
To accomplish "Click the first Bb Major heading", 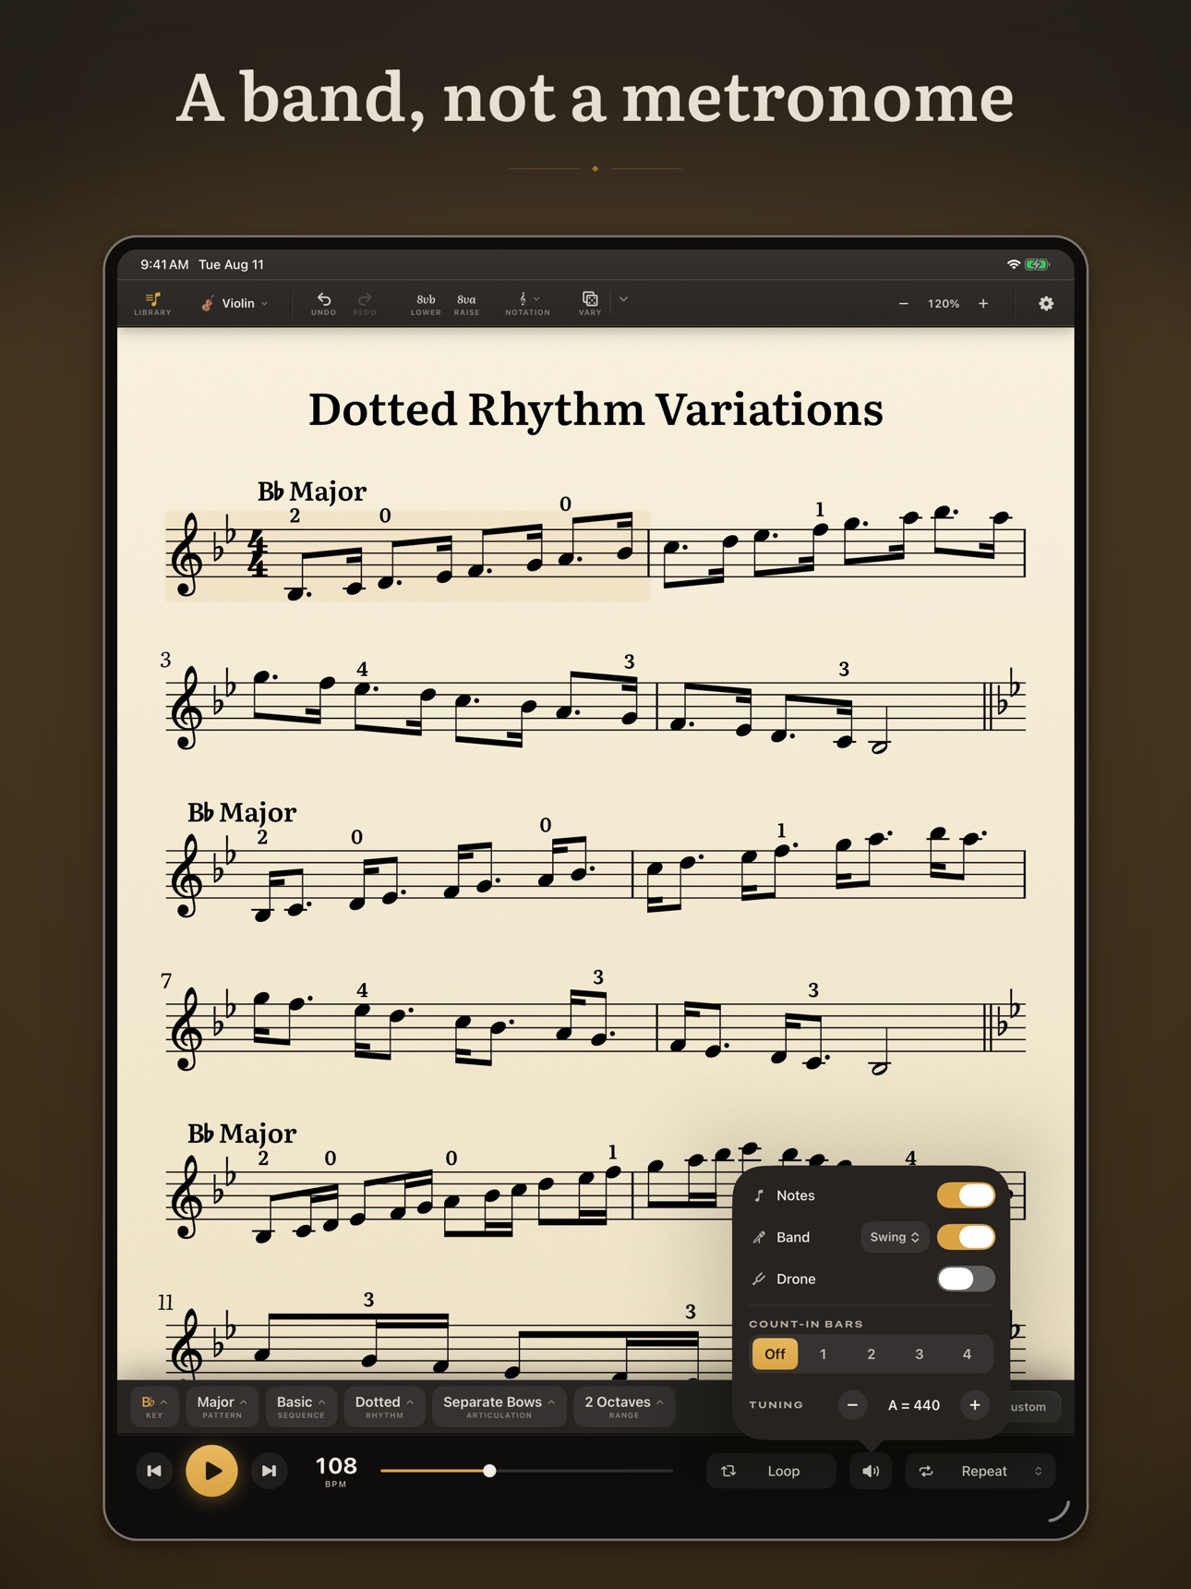I will click(x=312, y=491).
